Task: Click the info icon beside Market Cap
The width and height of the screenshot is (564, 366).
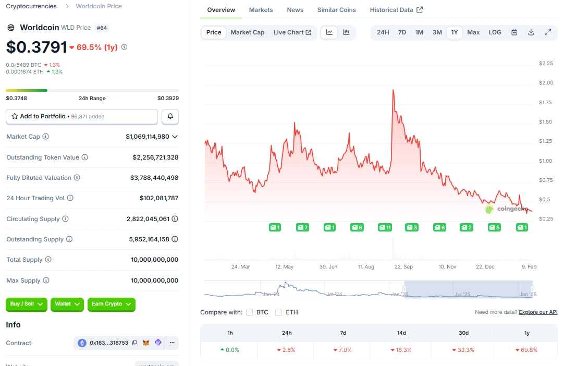Action: tap(46, 137)
